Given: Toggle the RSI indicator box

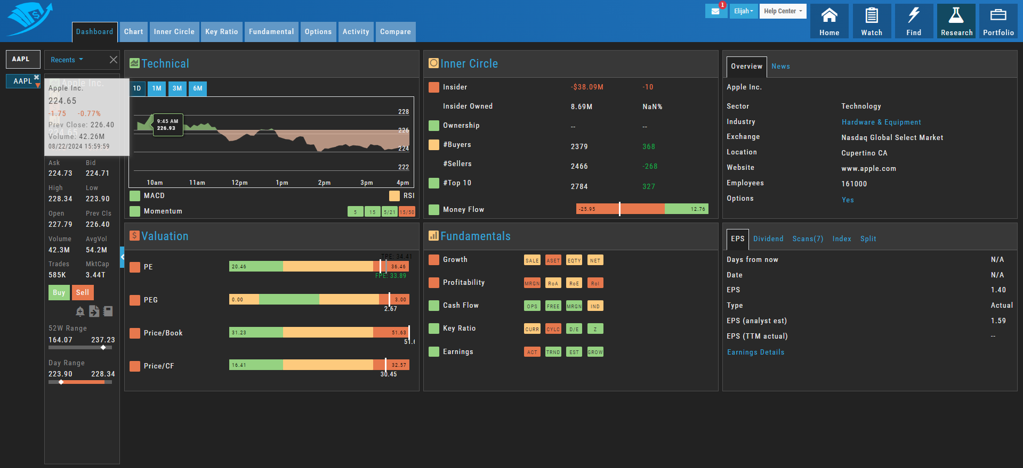Looking at the screenshot, I should [x=394, y=196].
